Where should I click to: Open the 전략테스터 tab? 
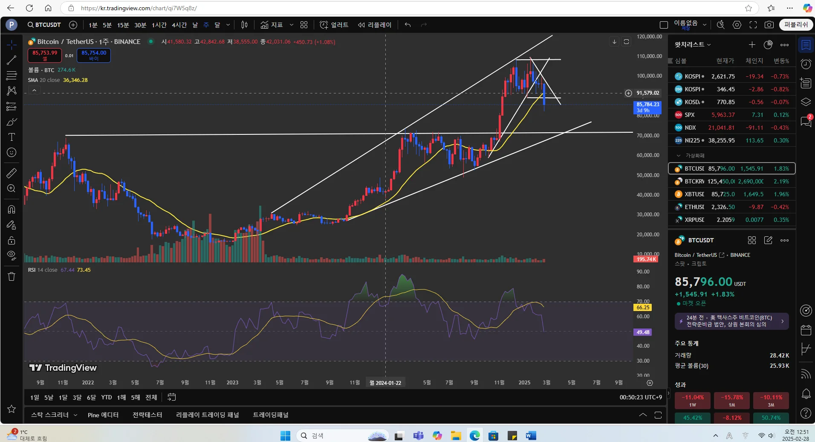coord(147,415)
